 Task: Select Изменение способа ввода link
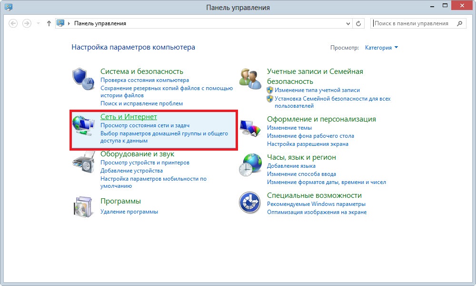tap(301, 174)
